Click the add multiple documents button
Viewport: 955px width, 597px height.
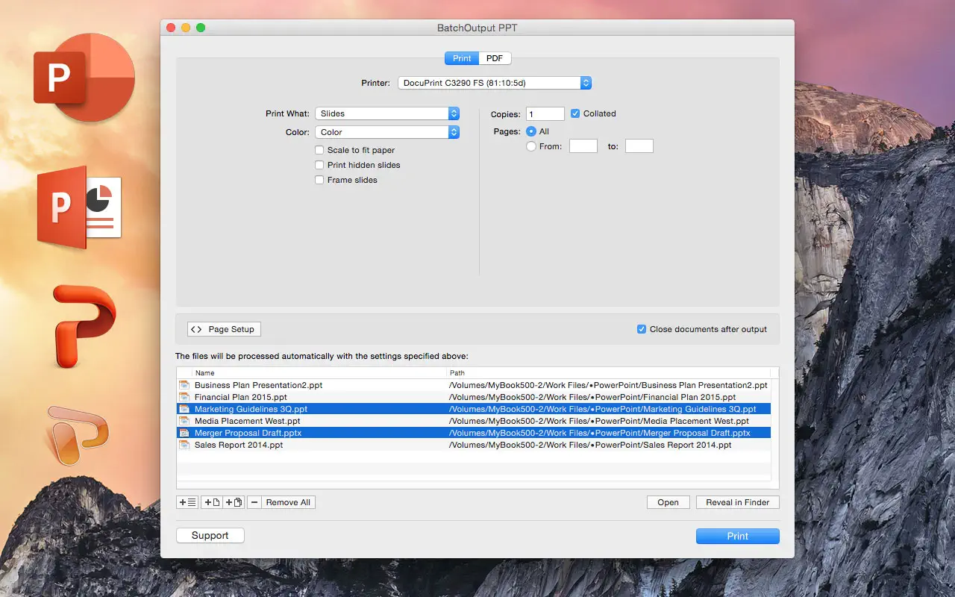click(x=234, y=502)
